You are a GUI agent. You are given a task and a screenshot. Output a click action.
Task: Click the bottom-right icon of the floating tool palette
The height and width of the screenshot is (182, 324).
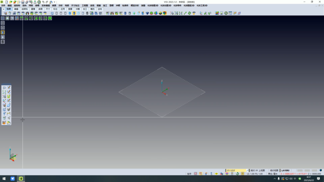[9, 123]
